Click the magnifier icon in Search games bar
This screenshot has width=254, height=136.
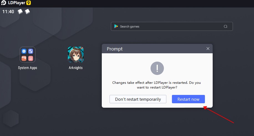coord(225,26)
